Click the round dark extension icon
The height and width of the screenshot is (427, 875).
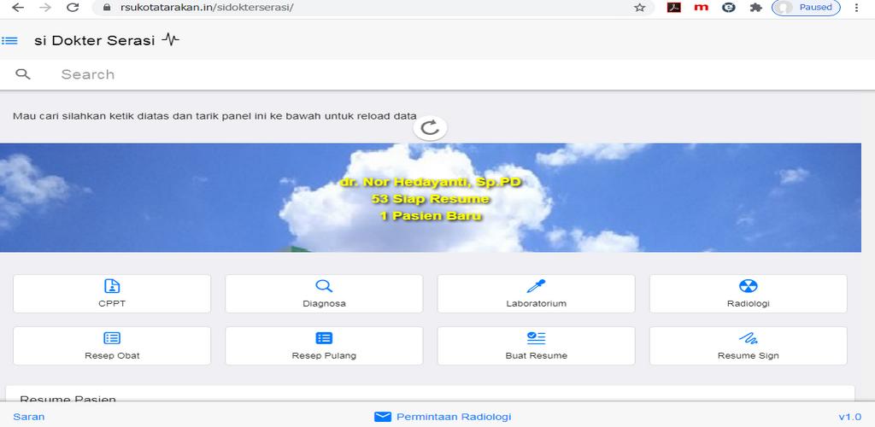point(728,8)
